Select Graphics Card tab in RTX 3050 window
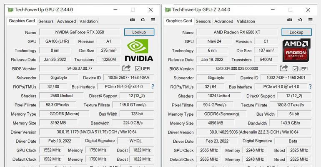This screenshot has width=321, height=167. click(22, 21)
